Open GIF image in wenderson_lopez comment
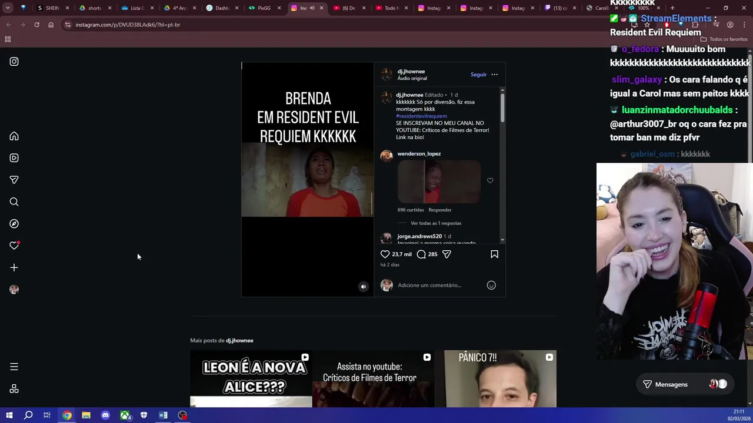Viewport: 753px width, 423px height. coord(439,182)
